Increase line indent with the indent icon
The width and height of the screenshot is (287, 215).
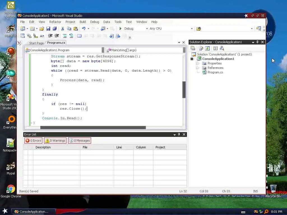[57, 36]
